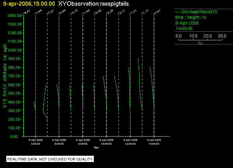
Task: Click the 0.00 altitude axis label
Action: click(x=14, y=137)
